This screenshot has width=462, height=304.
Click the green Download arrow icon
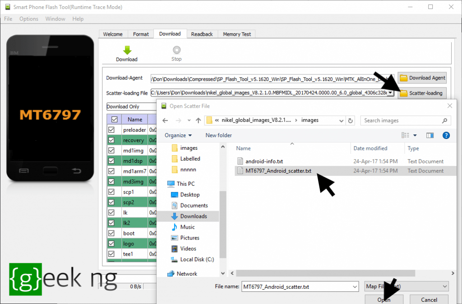pyautogui.click(x=127, y=50)
